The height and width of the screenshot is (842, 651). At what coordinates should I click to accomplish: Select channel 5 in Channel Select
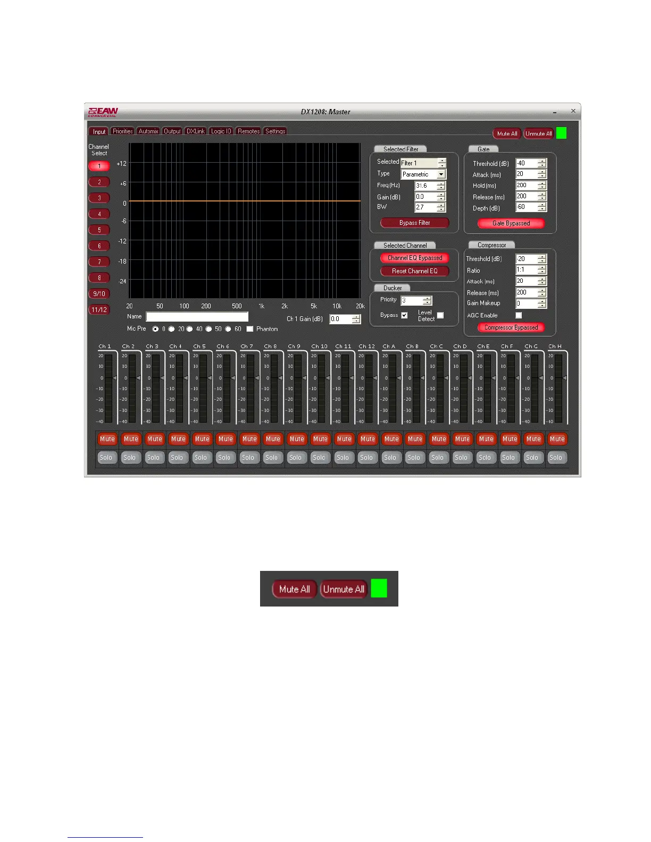click(x=99, y=230)
